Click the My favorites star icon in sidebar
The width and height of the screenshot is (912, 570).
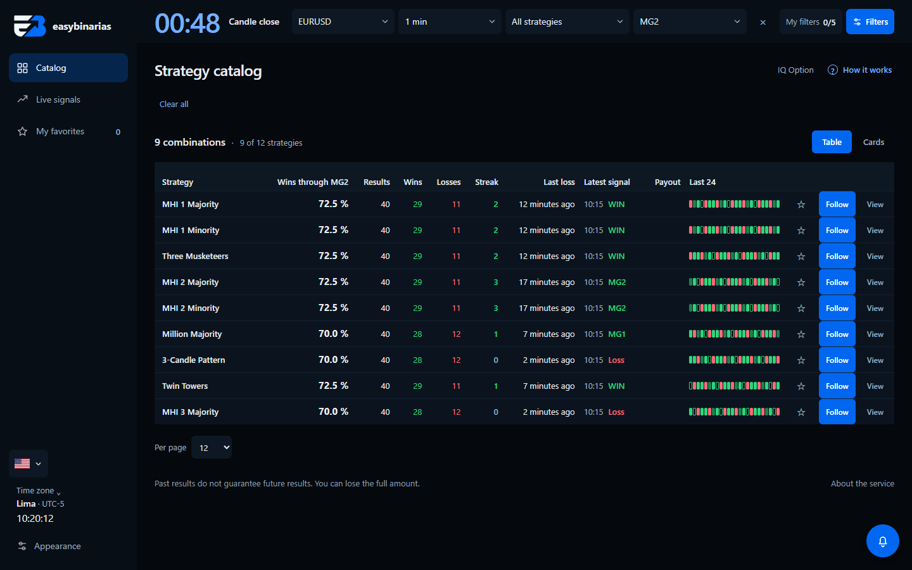point(23,131)
